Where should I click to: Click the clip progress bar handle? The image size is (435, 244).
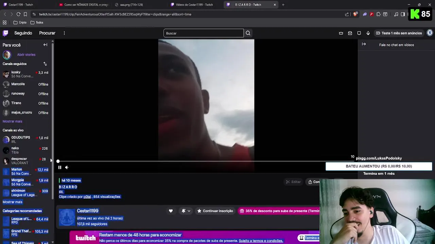(x=58, y=161)
